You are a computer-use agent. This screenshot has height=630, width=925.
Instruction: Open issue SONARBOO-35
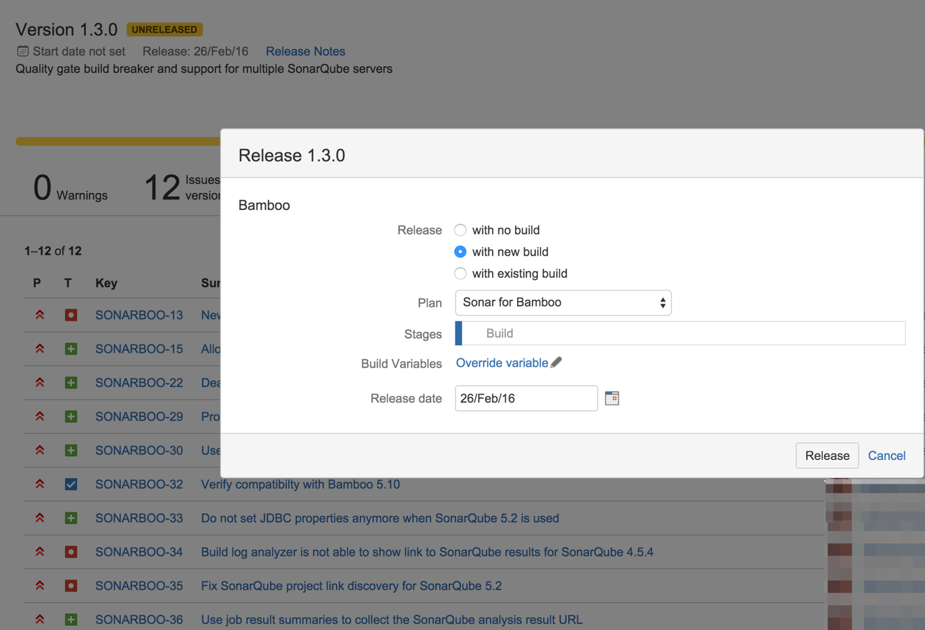click(x=139, y=586)
